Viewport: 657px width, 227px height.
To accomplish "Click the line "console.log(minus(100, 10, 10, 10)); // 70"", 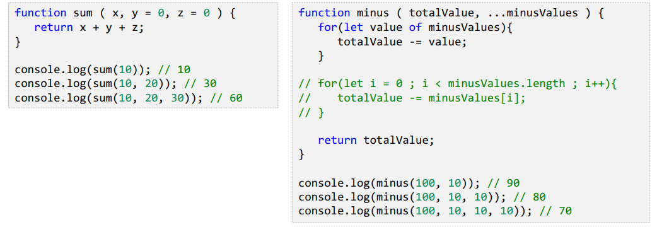I will coord(435,211).
